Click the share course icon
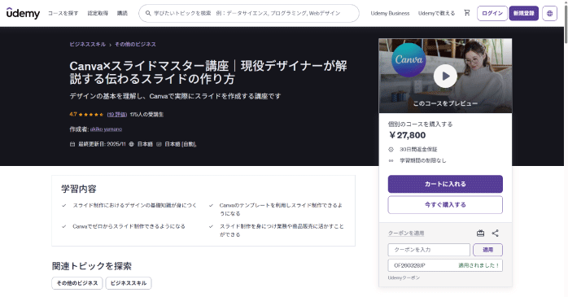This screenshot has width=568, height=297. 496,234
